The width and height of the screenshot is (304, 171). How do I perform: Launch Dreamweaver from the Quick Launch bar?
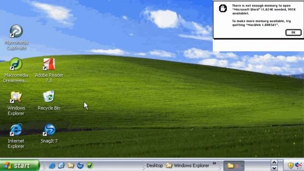click(90, 165)
